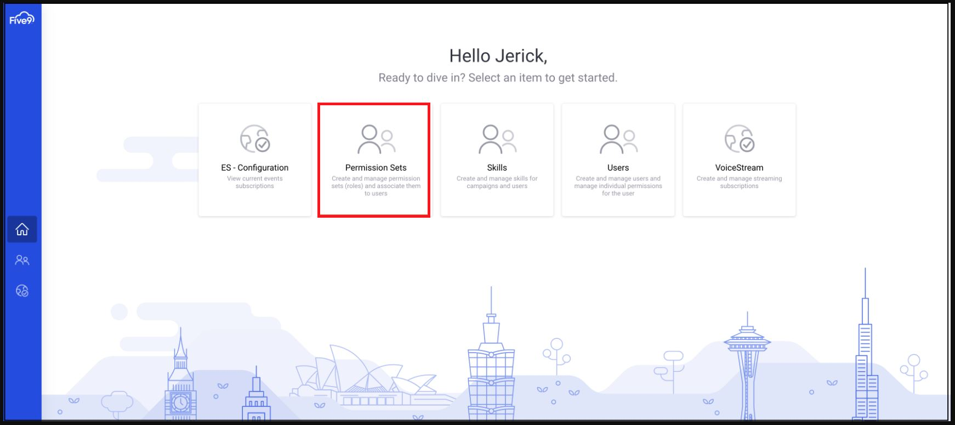The image size is (955, 425).
Task: Click the 'Hello Jerick,' heading
Action: pos(498,56)
